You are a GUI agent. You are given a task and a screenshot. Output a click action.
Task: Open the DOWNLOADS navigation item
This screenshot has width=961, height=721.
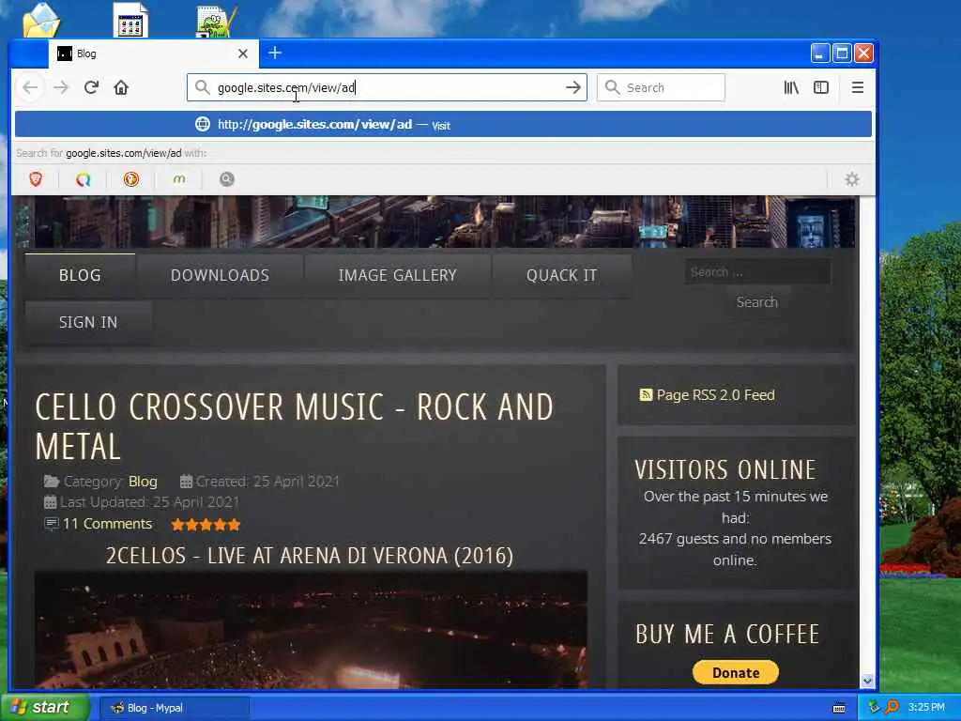[x=220, y=275]
